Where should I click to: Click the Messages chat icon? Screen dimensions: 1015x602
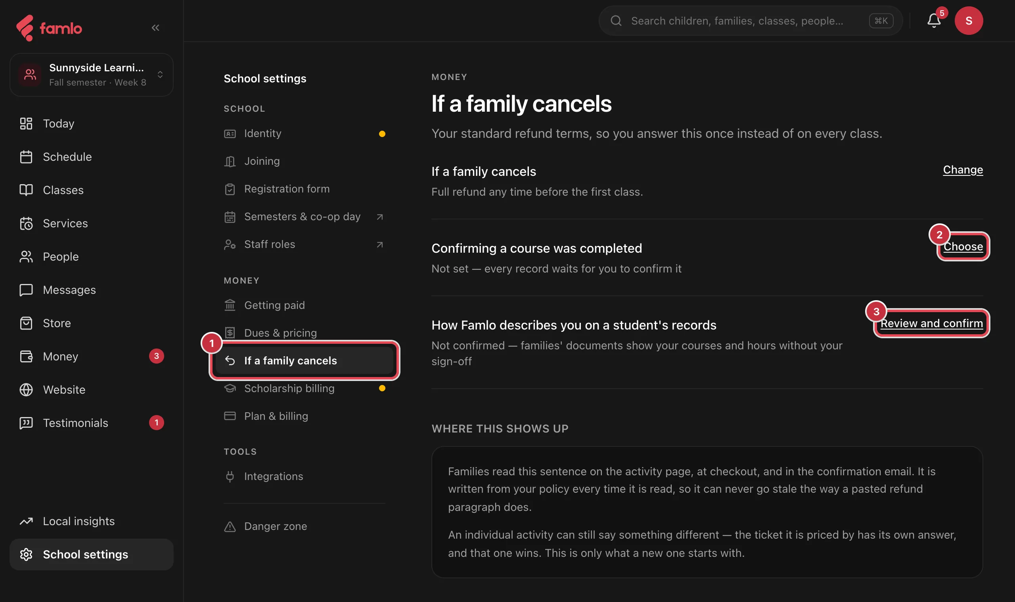click(26, 290)
